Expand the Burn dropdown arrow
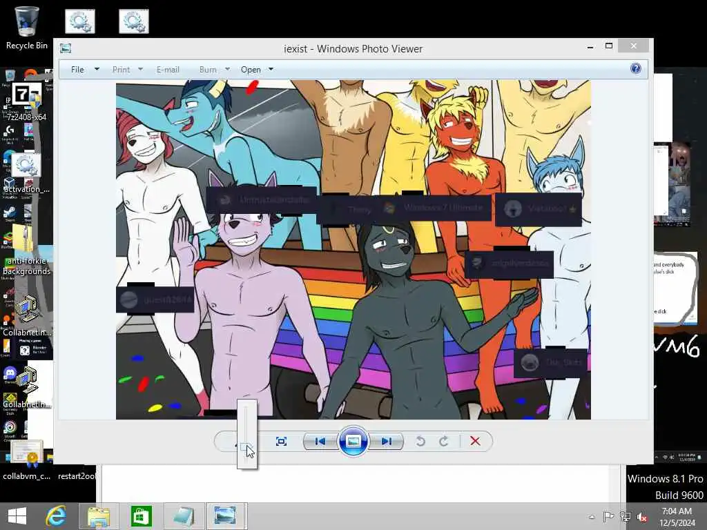The height and width of the screenshot is (530, 707). click(227, 70)
